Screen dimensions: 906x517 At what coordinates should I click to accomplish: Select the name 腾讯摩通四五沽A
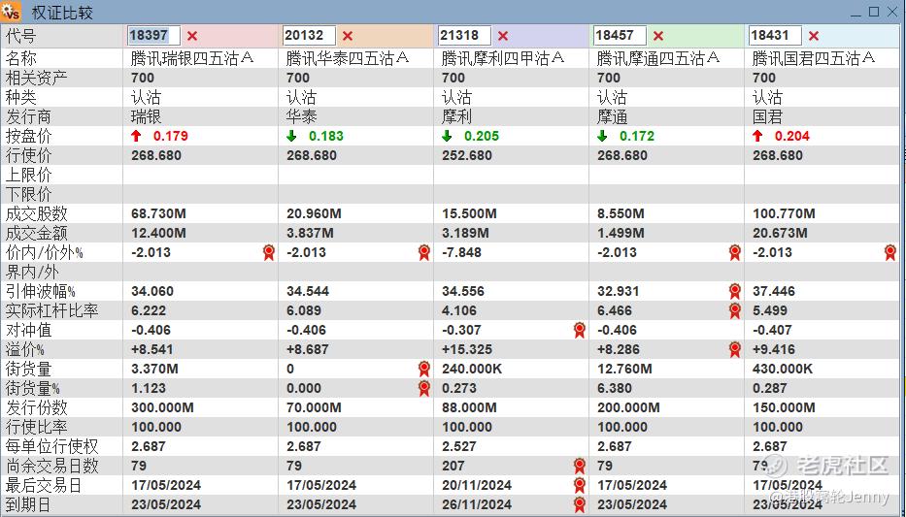pos(658,58)
